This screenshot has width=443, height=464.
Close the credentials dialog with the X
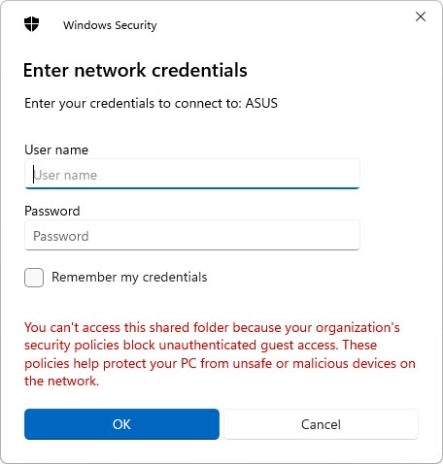[421, 17]
